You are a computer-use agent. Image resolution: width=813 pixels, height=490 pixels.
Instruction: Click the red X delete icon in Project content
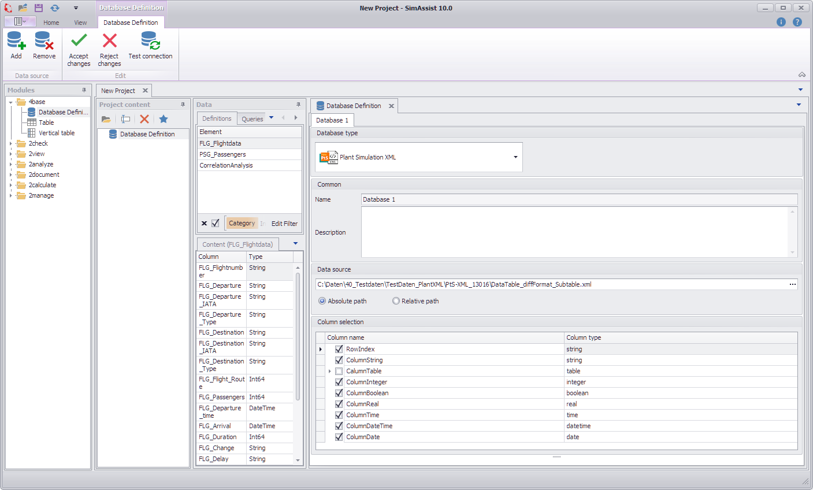coord(144,119)
